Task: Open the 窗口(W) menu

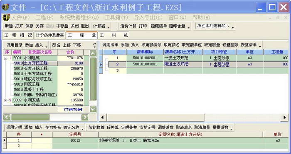Action: tap(177, 17)
